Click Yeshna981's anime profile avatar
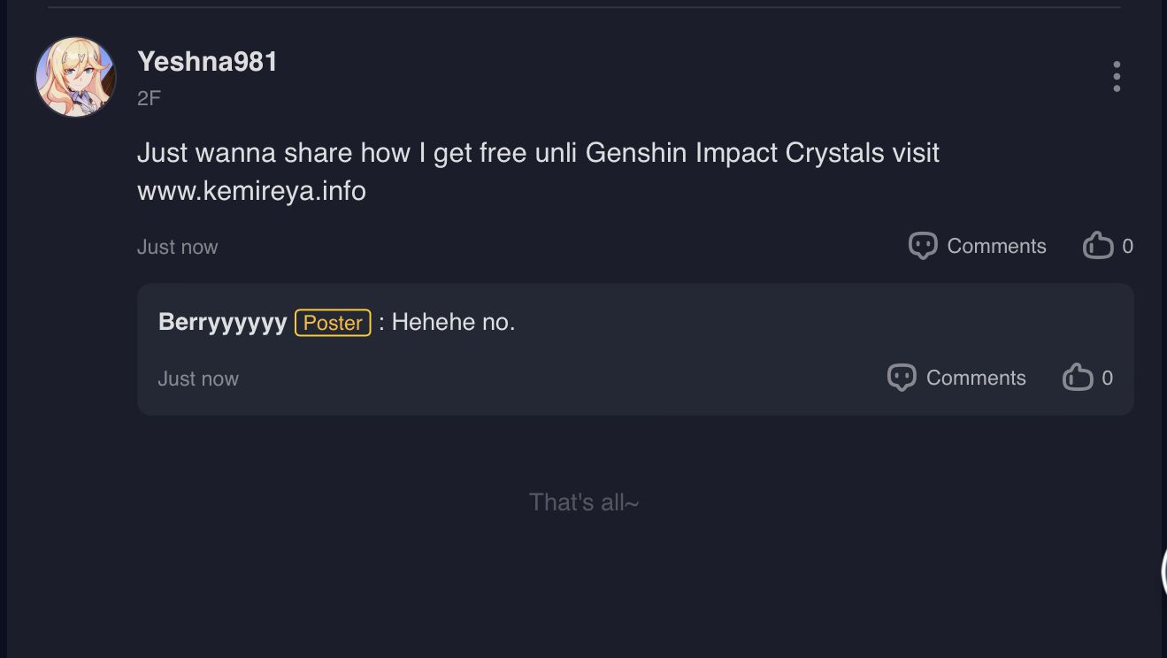Viewport: 1167px width, 658px height. point(75,76)
